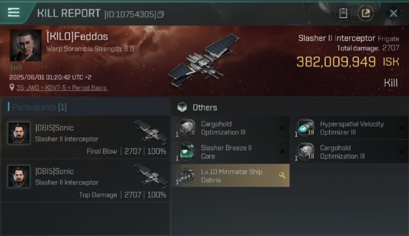Open Sonic's Final Blow participant entry
The height and width of the screenshot is (236, 409).
click(86, 137)
